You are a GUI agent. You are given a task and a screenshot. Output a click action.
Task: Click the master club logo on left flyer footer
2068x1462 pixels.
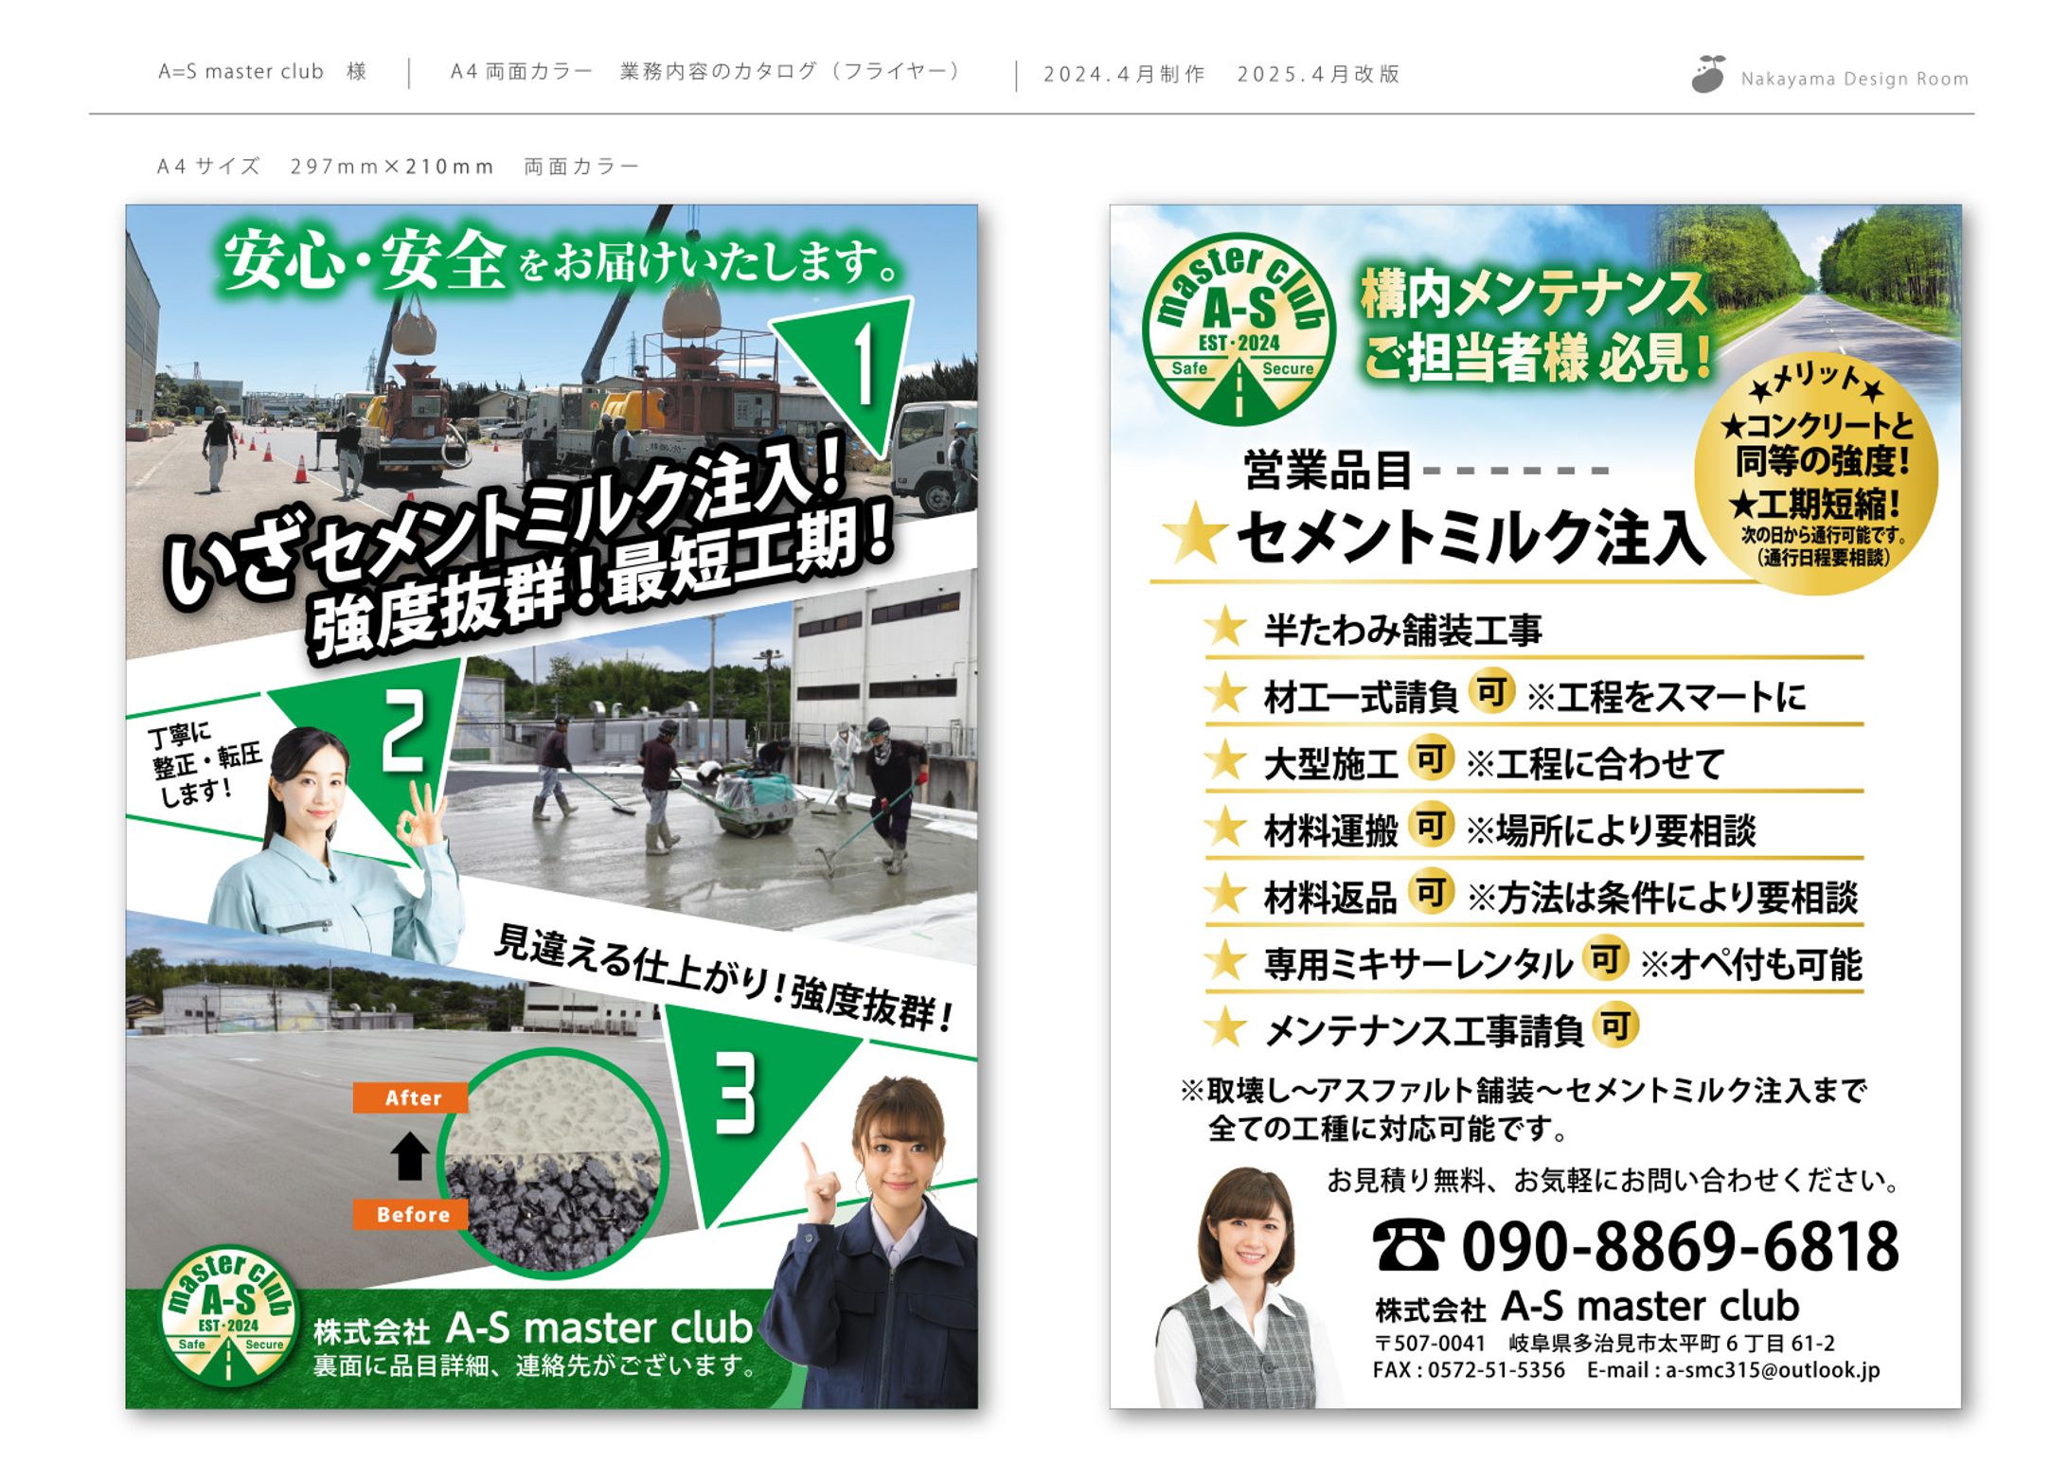[228, 1314]
